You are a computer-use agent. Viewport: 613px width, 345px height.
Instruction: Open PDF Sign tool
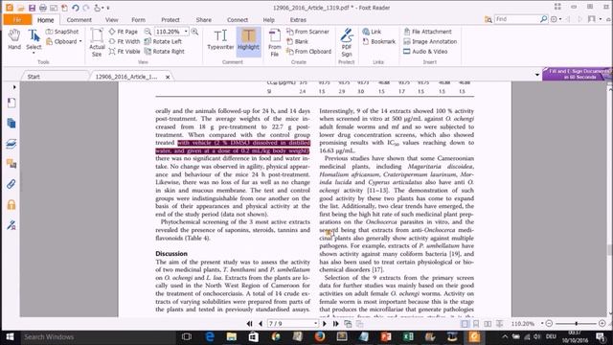click(x=347, y=42)
